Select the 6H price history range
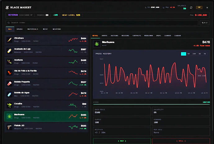This screenshot has height=144, width=214. click(x=189, y=54)
